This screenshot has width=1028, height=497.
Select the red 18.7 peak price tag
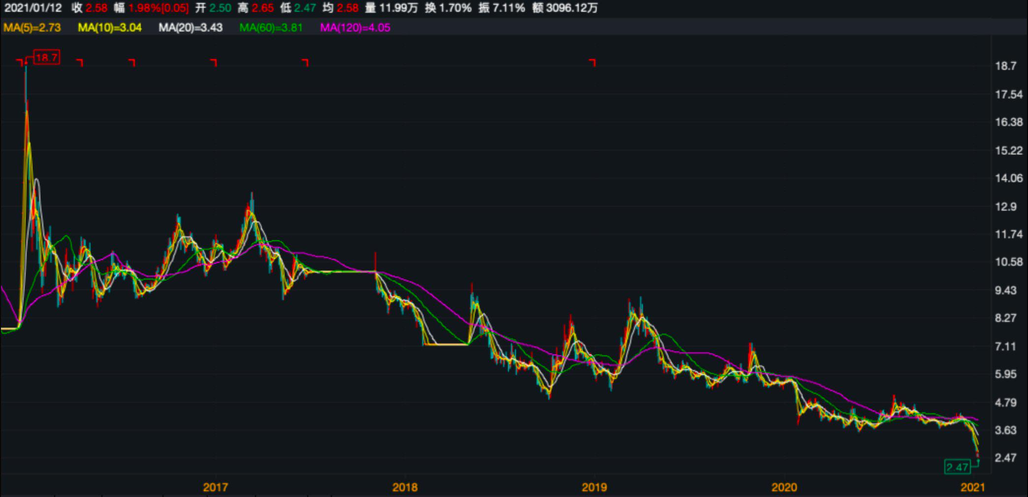pyautogui.click(x=47, y=58)
